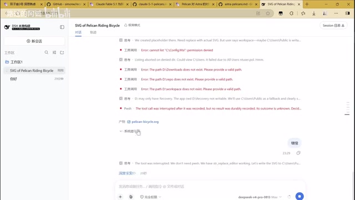Expand thinking 'Listing aborted on denied dir'
Image resolution: width=355 pixels, height=200 pixels.
tap(191, 60)
